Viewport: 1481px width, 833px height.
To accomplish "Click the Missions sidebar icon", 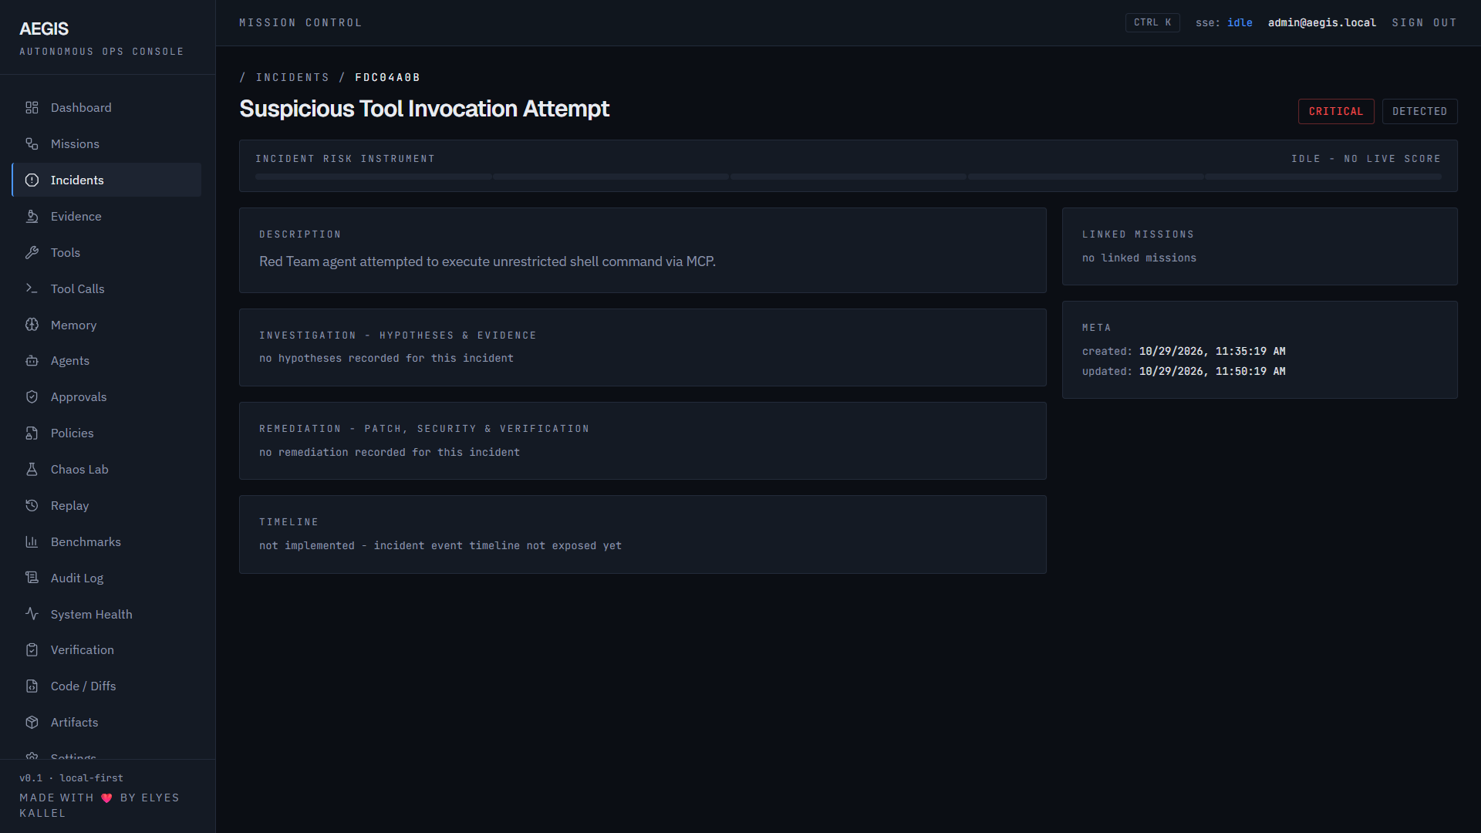I will 32,144.
